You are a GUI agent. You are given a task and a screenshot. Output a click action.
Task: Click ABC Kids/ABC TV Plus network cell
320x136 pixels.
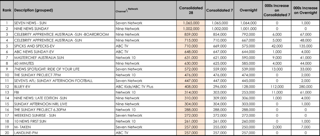[x=146, y=86]
